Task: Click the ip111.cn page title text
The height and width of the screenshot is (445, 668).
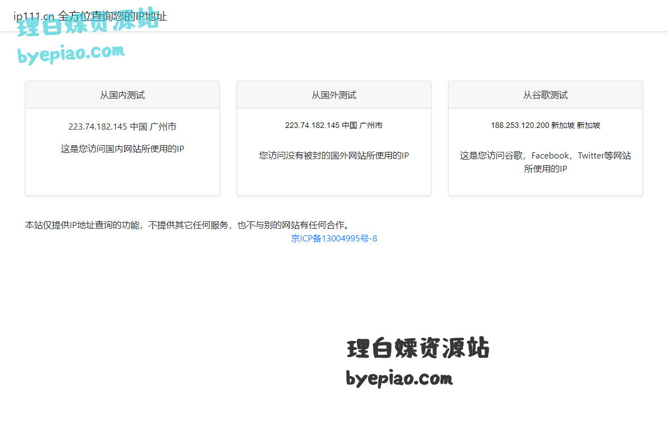Action: 90,17
